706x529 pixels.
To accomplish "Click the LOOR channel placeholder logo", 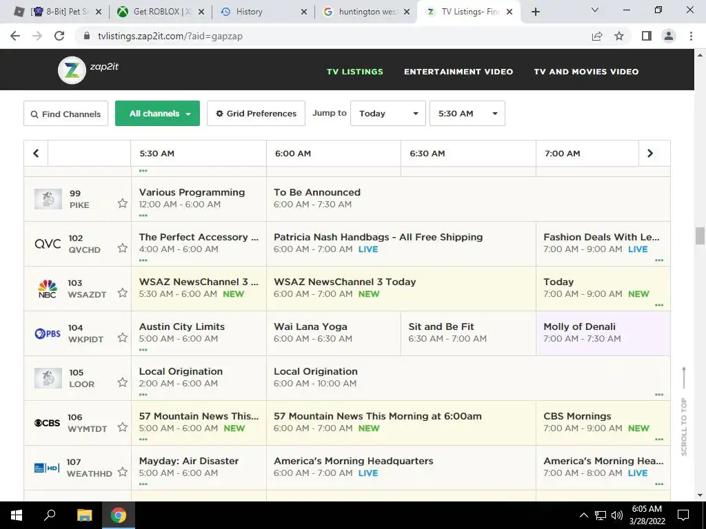I will tap(48, 378).
